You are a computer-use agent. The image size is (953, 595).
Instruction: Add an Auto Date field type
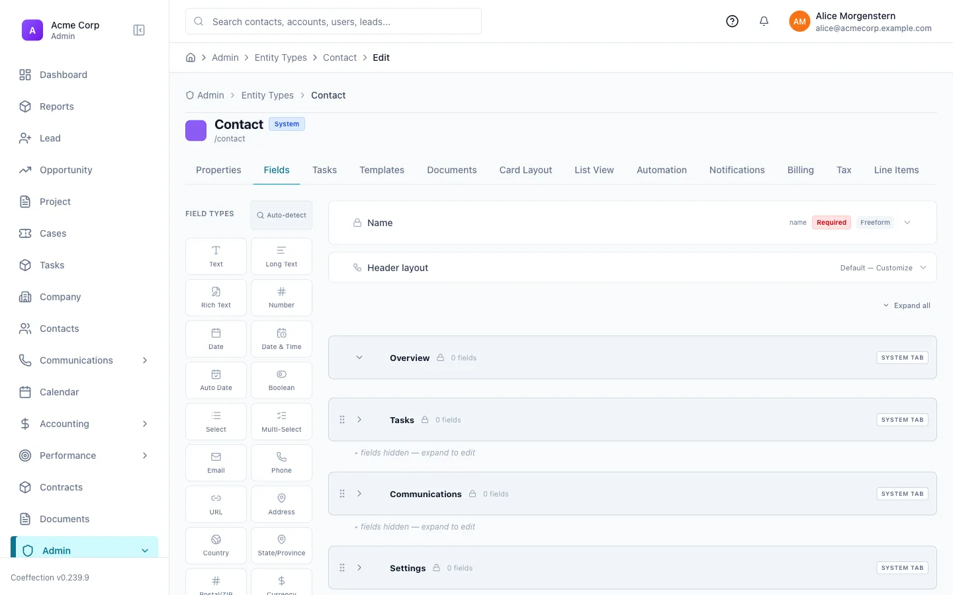coord(216,380)
